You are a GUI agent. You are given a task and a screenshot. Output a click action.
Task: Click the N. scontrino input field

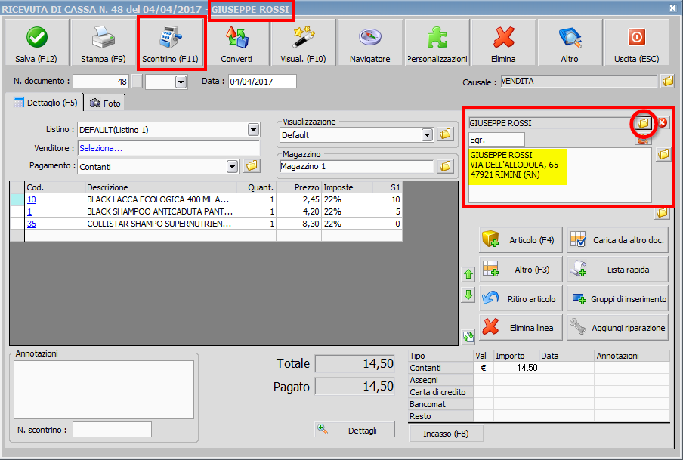112,430
